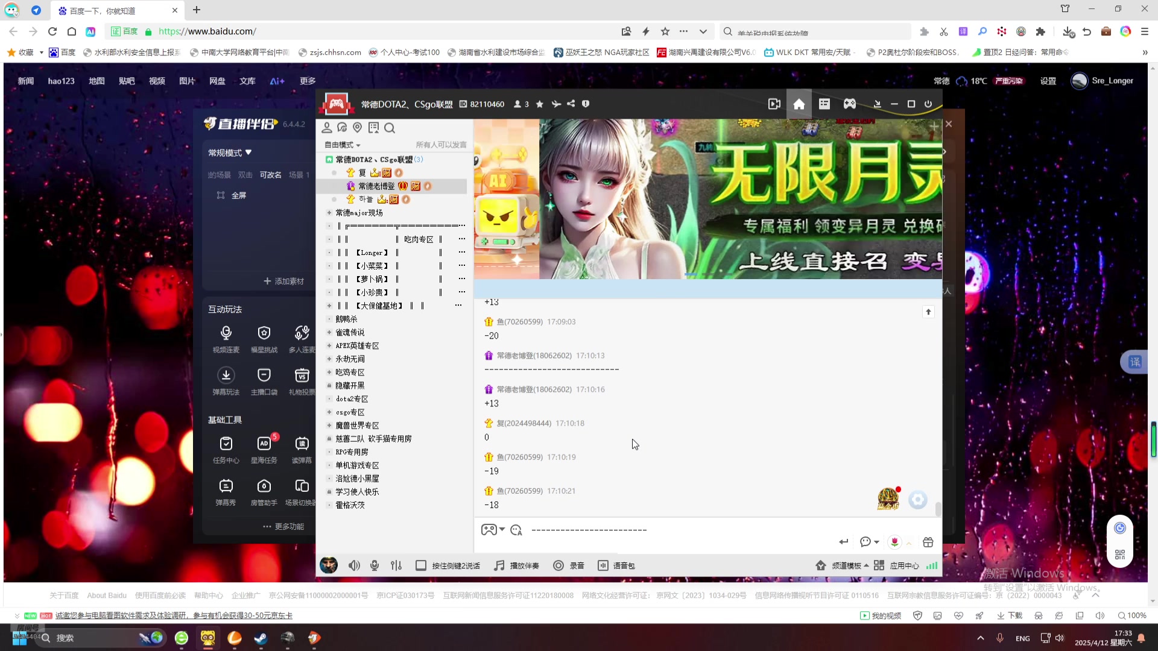Open Baidu 贴吧 nav item
The height and width of the screenshot is (651, 1158).
tap(127, 81)
